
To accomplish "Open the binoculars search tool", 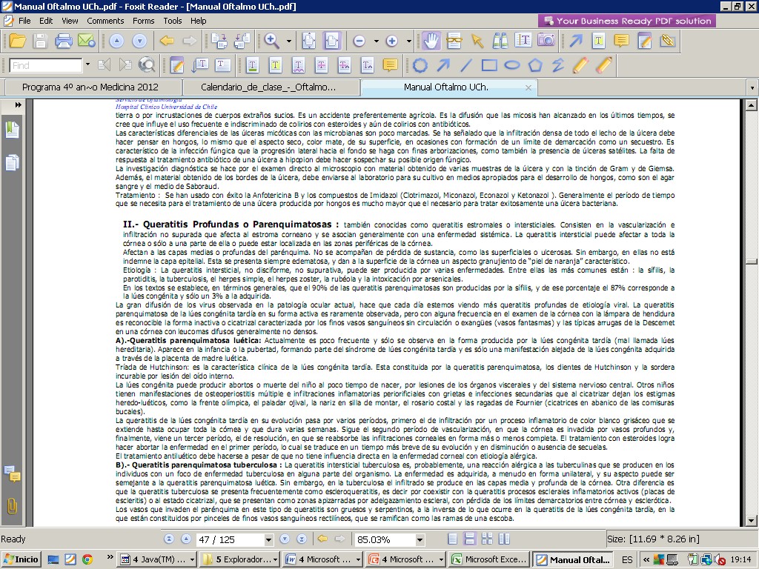I will (500, 41).
